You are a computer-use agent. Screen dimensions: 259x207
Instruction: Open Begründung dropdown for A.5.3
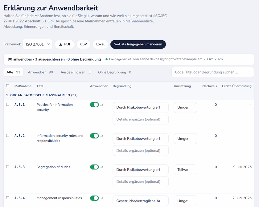141,170
